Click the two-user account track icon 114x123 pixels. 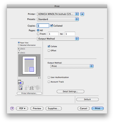coord(32,88)
